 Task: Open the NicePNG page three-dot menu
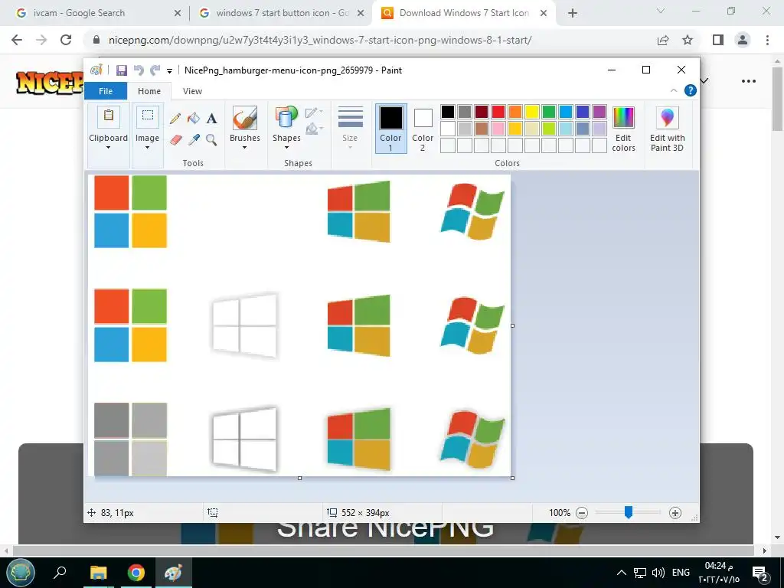pos(749,81)
